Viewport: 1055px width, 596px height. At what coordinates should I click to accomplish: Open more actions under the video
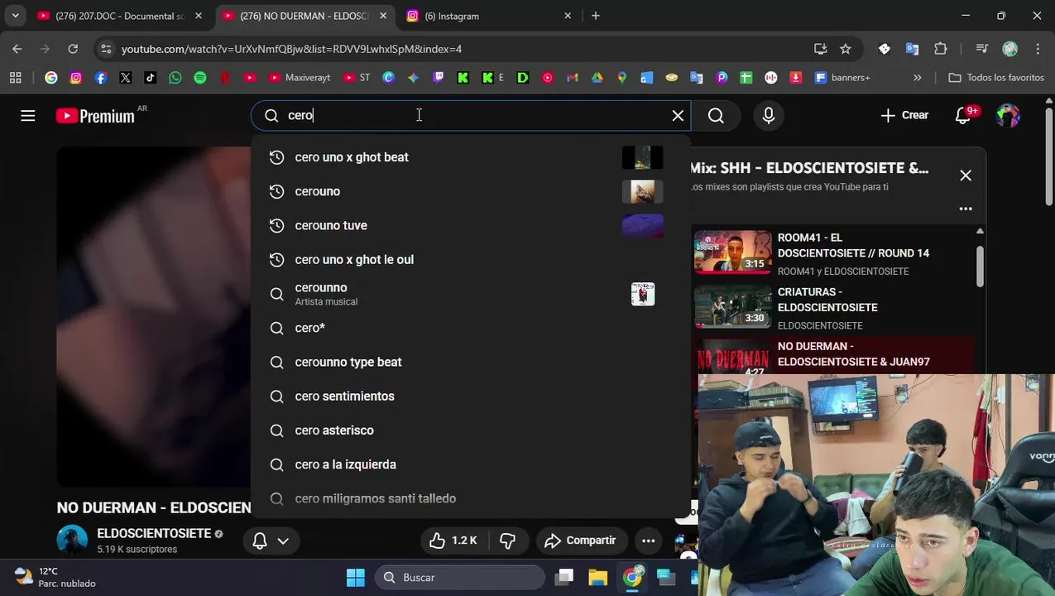pyautogui.click(x=649, y=541)
